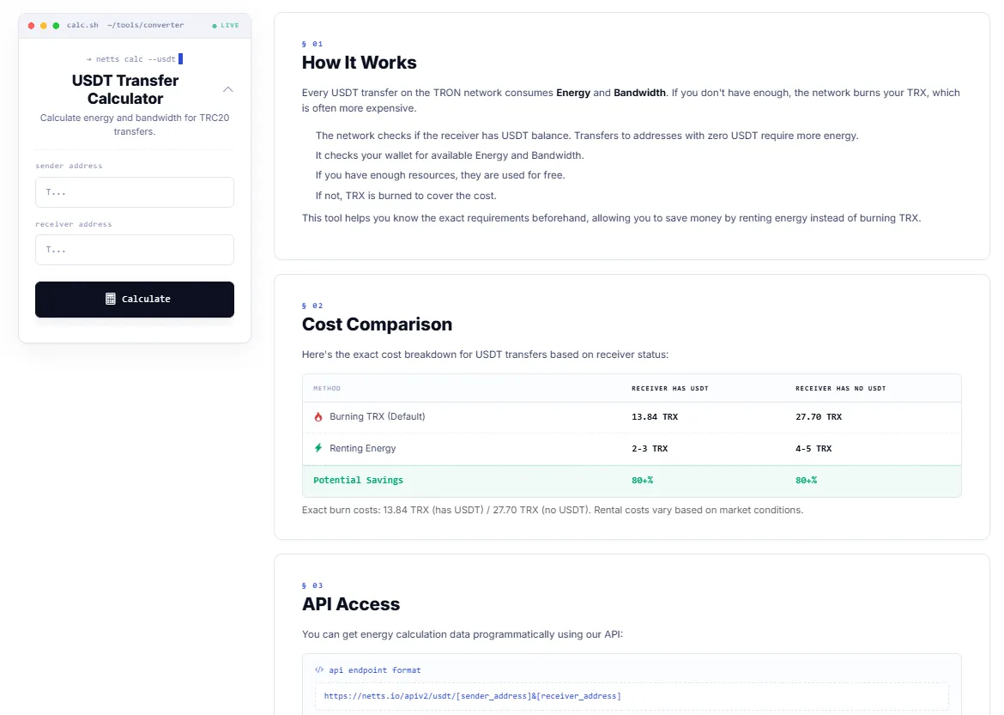Click the Renting Energy row label
This screenshot has height=715, width=1004.
[362, 448]
